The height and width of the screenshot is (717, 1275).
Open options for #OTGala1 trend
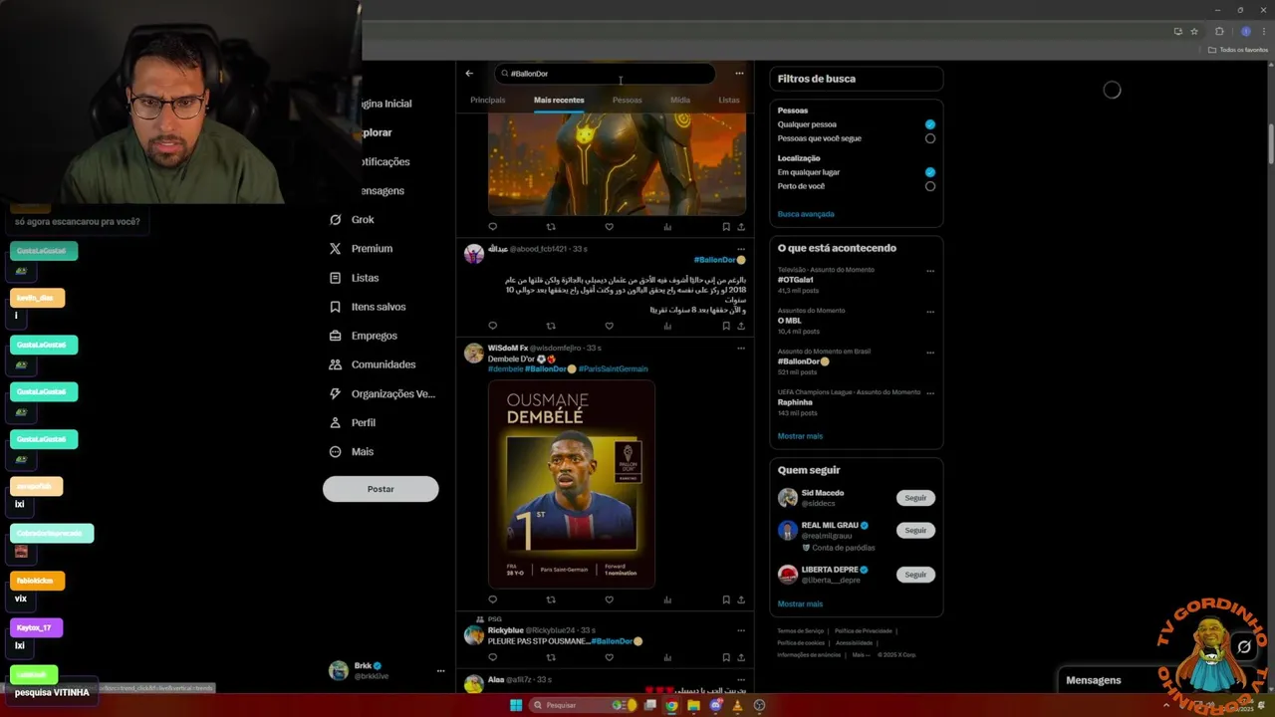(930, 271)
